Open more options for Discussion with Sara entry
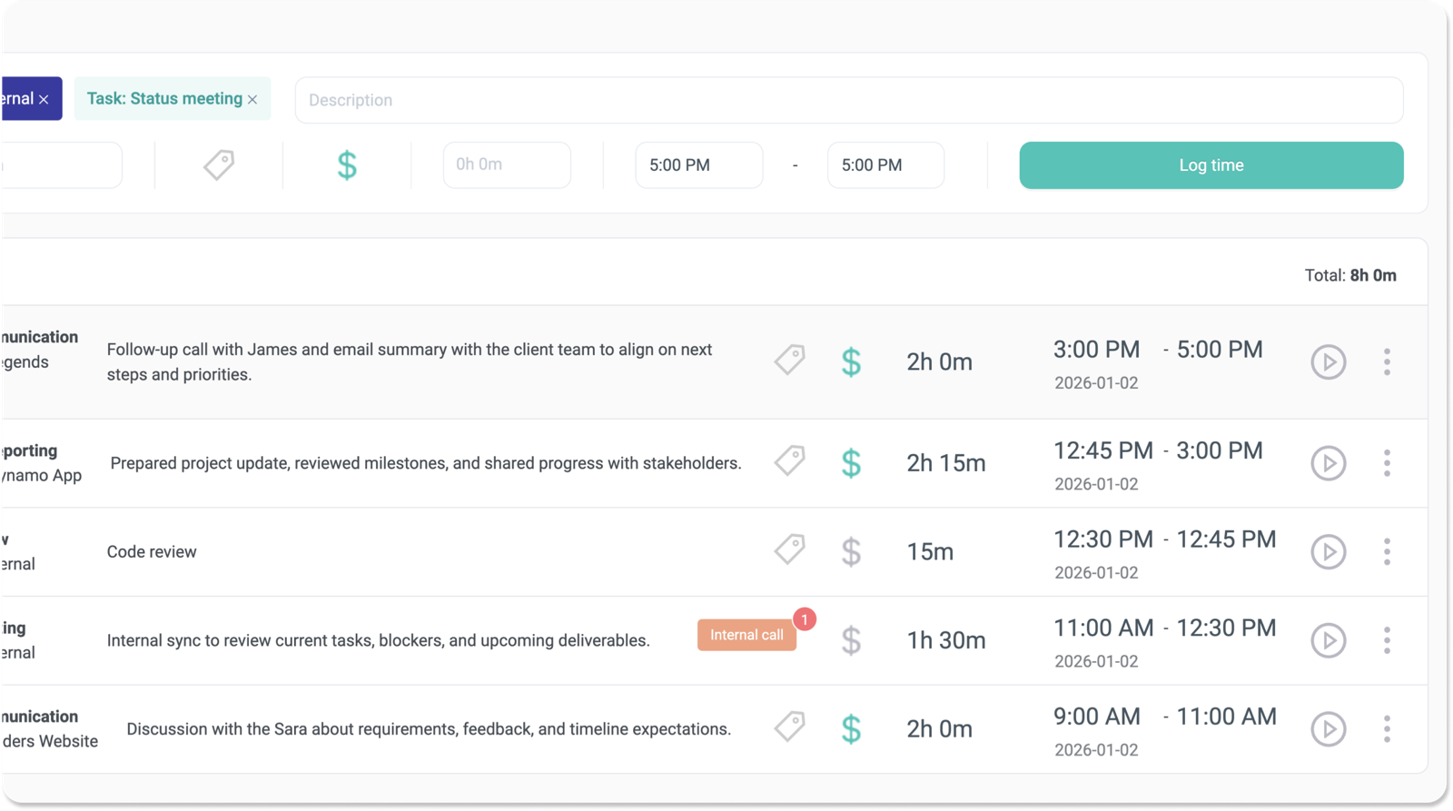The height and width of the screenshot is (811, 1453). [1387, 729]
